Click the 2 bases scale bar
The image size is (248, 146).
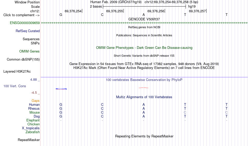[x=144, y=7]
